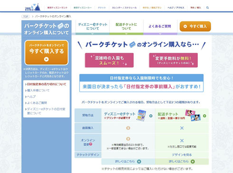Open カレンダー/スケジュール in the top navigation

pos(124,8)
